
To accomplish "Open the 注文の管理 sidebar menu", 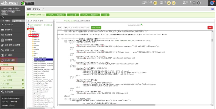I will 12,40.
